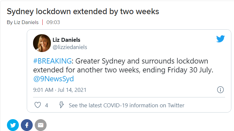Click the 09:03 post time
Screen dimensions: 234x131
(x=53, y=22)
